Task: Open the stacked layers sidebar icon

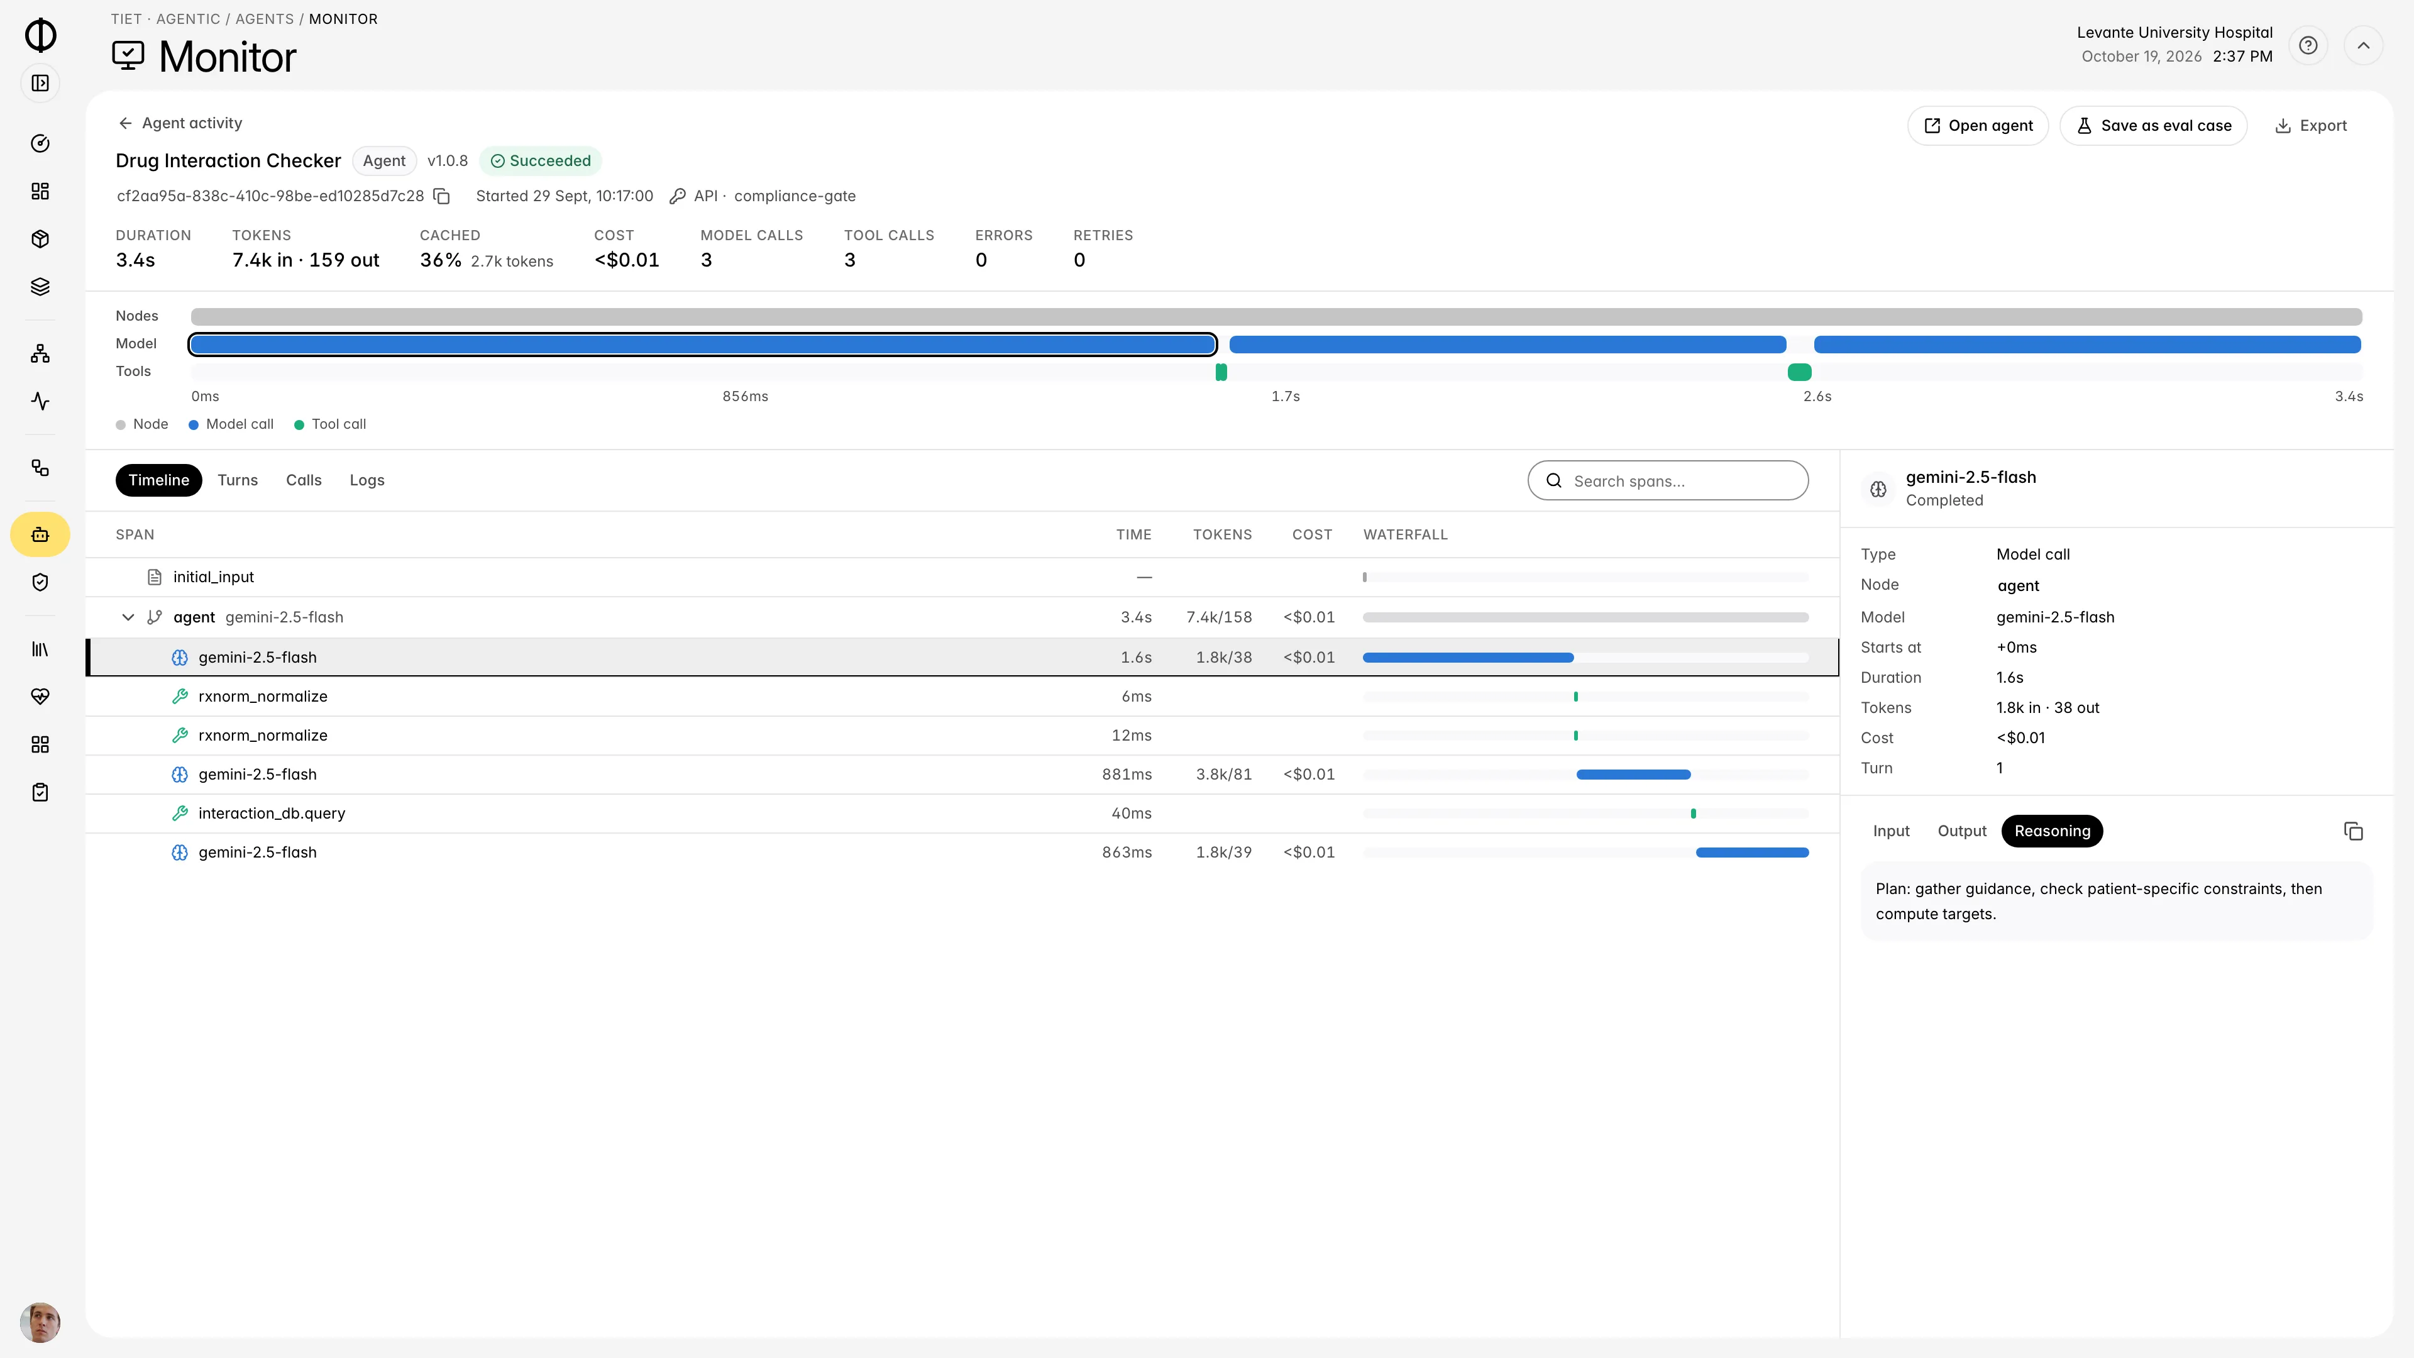Action: tap(40, 287)
